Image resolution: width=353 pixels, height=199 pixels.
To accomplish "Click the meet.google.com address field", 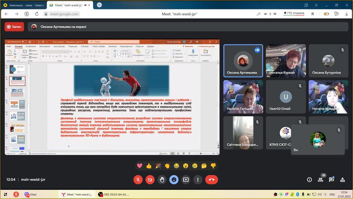I will 64,14.
